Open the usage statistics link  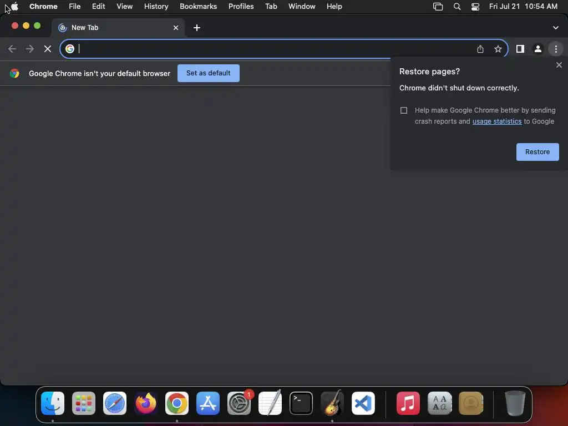[x=497, y=121]
